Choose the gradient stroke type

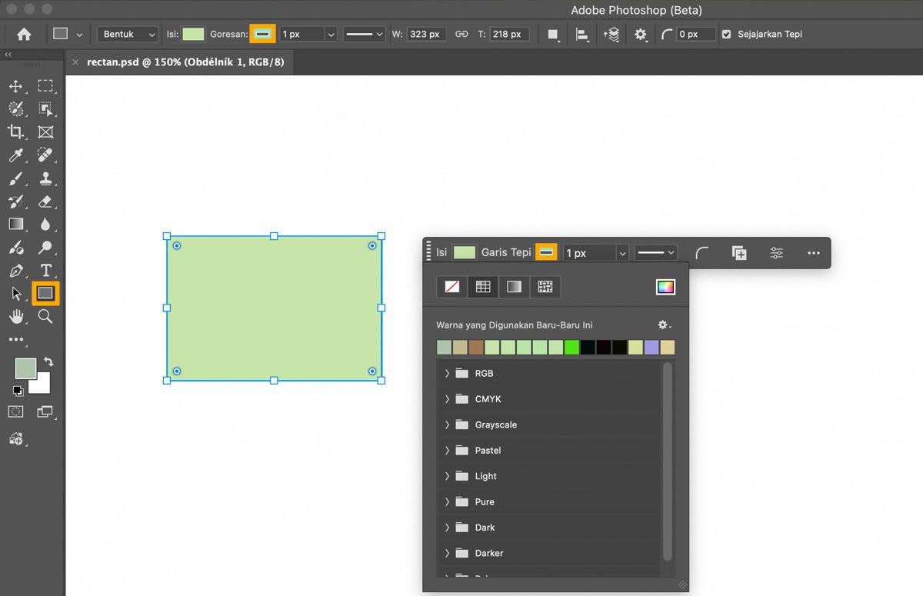[515, 287]
